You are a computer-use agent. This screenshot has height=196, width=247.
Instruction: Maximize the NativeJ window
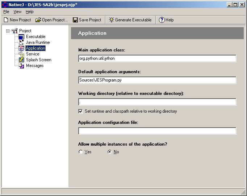pos(235,5)
